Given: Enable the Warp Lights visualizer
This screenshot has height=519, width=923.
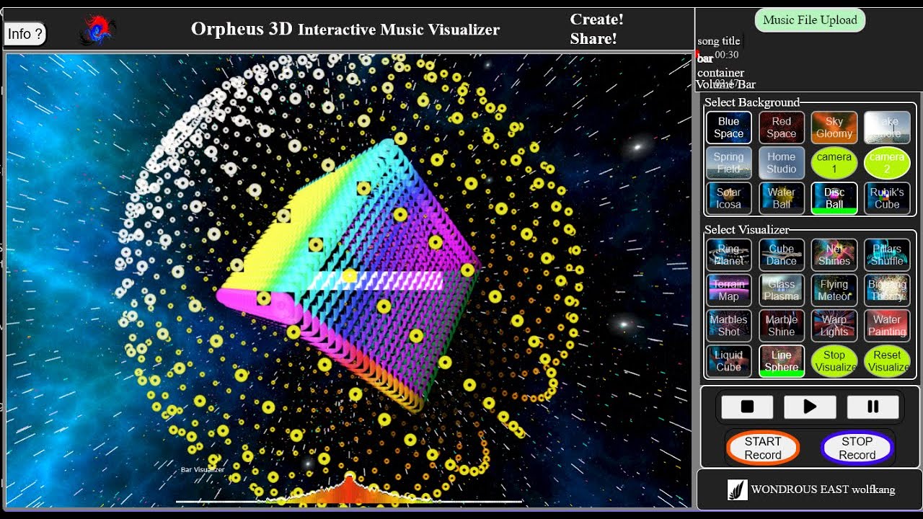Looking at the screenshot, I should (x=834, y=325).
